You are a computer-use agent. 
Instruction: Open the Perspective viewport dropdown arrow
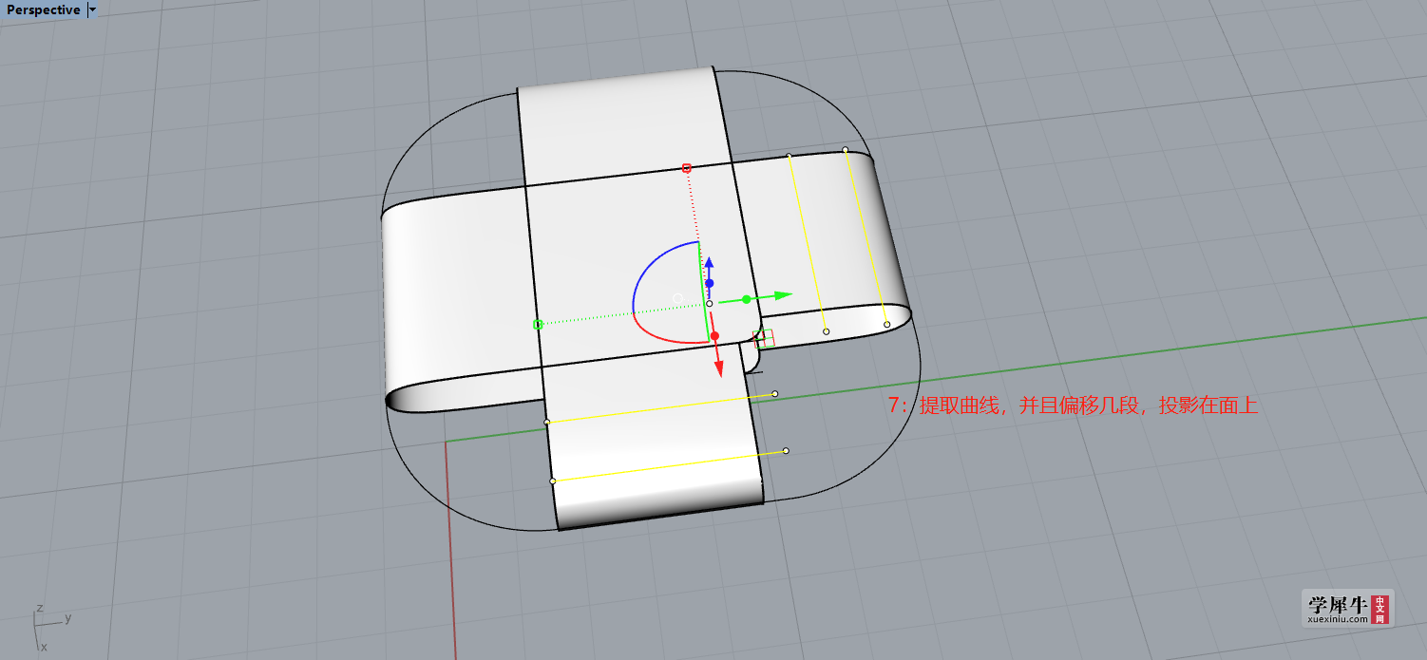tap(92, 9)
